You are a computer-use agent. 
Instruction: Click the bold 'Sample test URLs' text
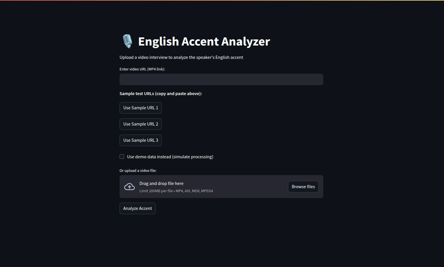(x=161, y=94)
